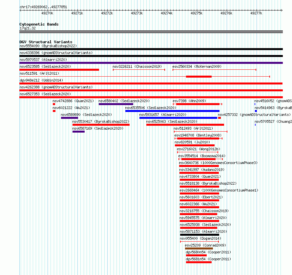Click the red bar under nsv5530417

coord(101,125)
